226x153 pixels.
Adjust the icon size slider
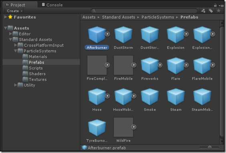coord(209,147)
